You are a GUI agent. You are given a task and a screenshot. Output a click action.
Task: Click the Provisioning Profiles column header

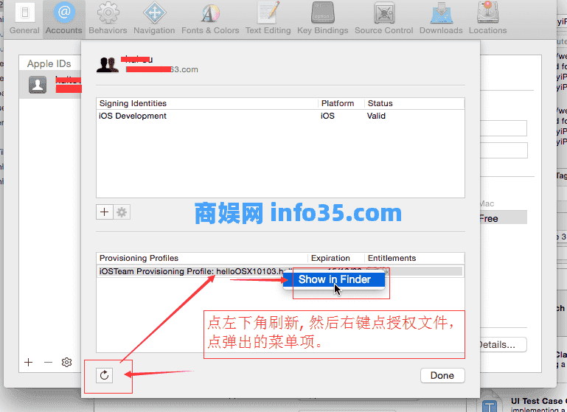pos(202,258)
